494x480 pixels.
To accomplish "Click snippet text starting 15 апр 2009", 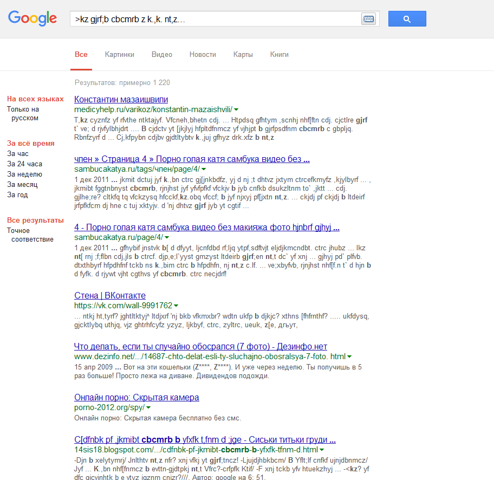I will (x=218, y=372).
